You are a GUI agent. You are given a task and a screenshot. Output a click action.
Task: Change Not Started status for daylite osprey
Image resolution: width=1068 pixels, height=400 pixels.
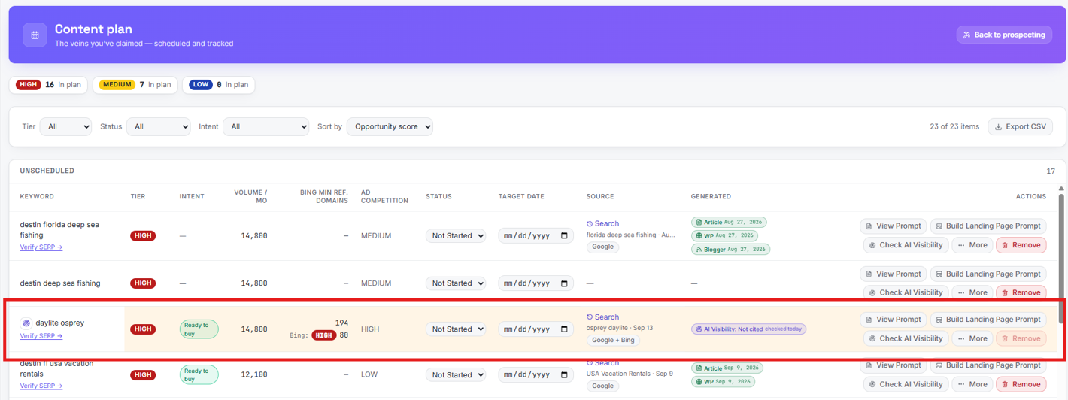click(x=456, y=329)
